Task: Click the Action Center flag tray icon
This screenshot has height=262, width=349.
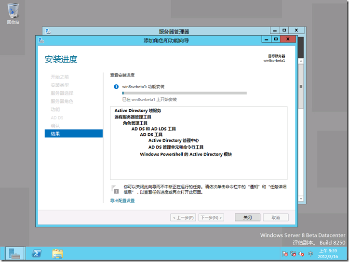Action: coord(285,253)
